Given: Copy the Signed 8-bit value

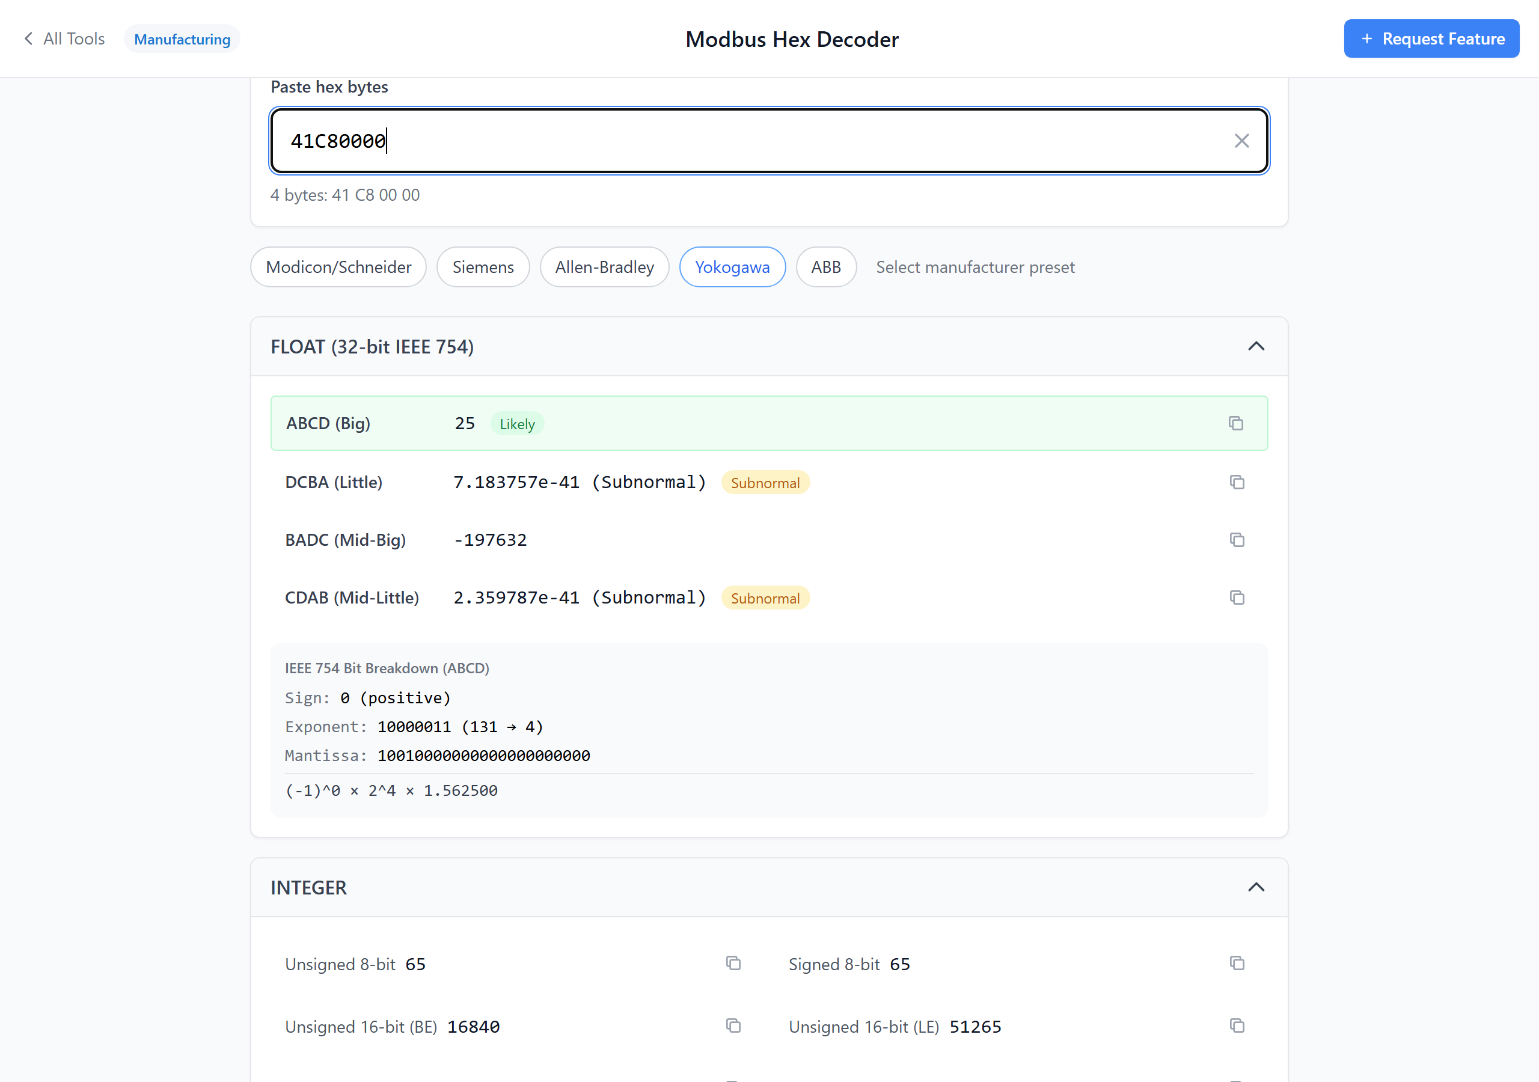Looking at the screenshot, I should 1237,964.
